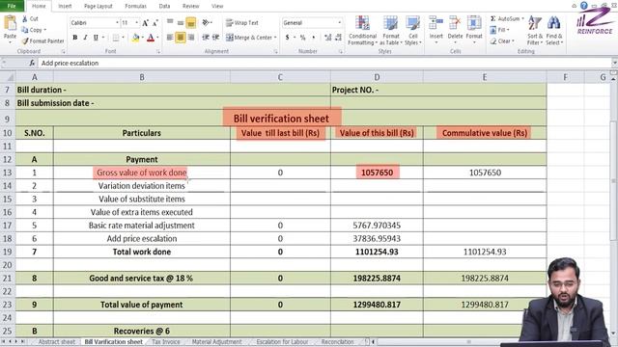Click Decrease Indent icon
618x347 pixels.
point(206,38)
